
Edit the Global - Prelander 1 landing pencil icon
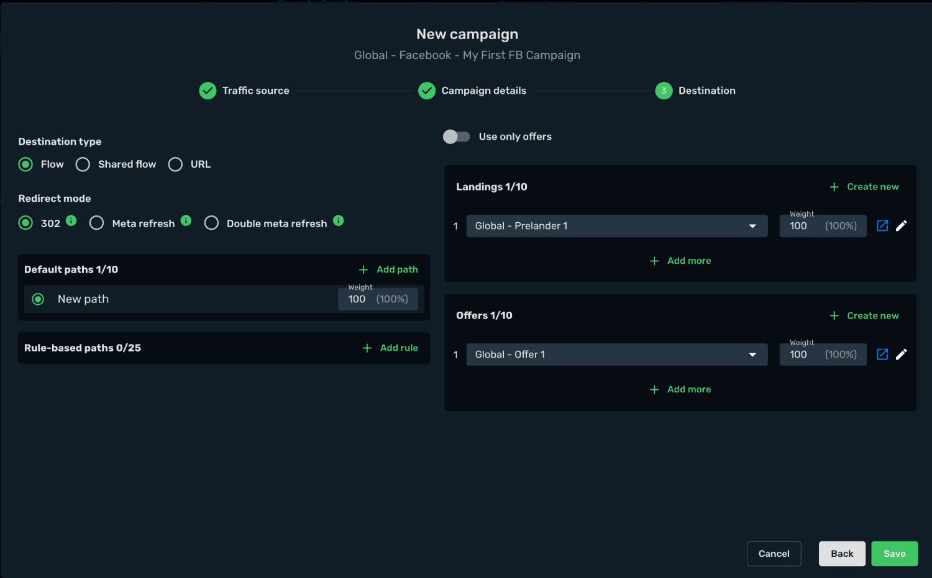coord(902,226)
